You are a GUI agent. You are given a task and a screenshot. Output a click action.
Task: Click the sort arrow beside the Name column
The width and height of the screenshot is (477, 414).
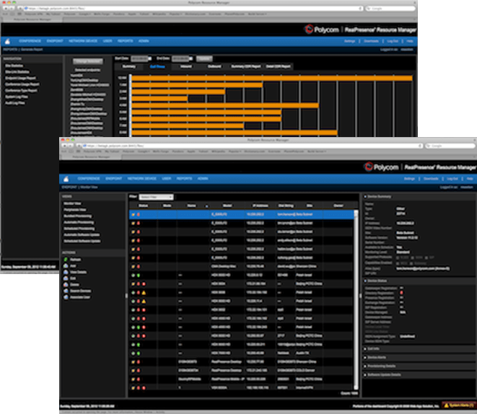[x=206, y=206]
